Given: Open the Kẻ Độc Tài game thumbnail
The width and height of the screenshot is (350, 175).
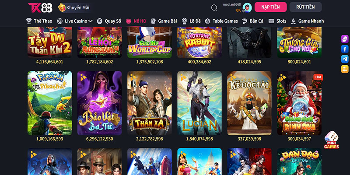Looking at the screenshot, I should click(x=249, y=103).
